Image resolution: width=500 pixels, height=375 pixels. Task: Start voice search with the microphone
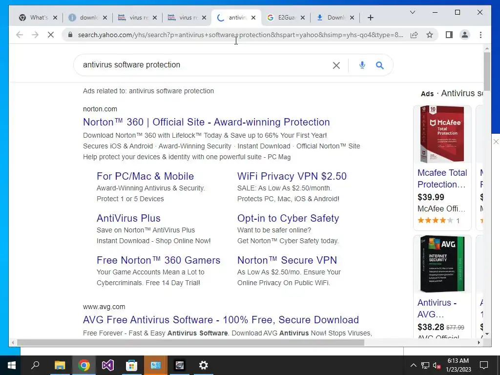point(362,65)
